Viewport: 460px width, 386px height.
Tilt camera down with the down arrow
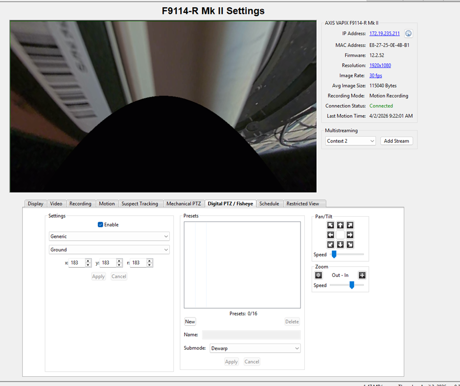pyautogui.click(x=340, y=245)
